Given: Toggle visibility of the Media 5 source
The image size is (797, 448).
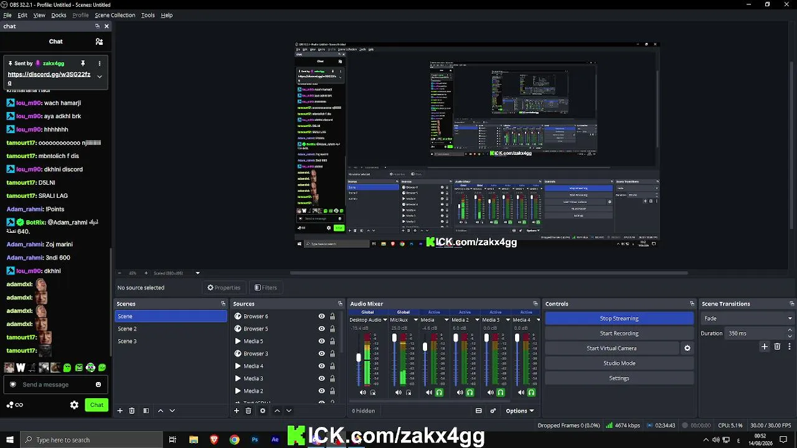Looking at the screenshot, I should [321, 341].
